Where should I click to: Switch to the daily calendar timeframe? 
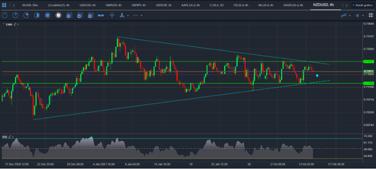[x=69, y=15]
